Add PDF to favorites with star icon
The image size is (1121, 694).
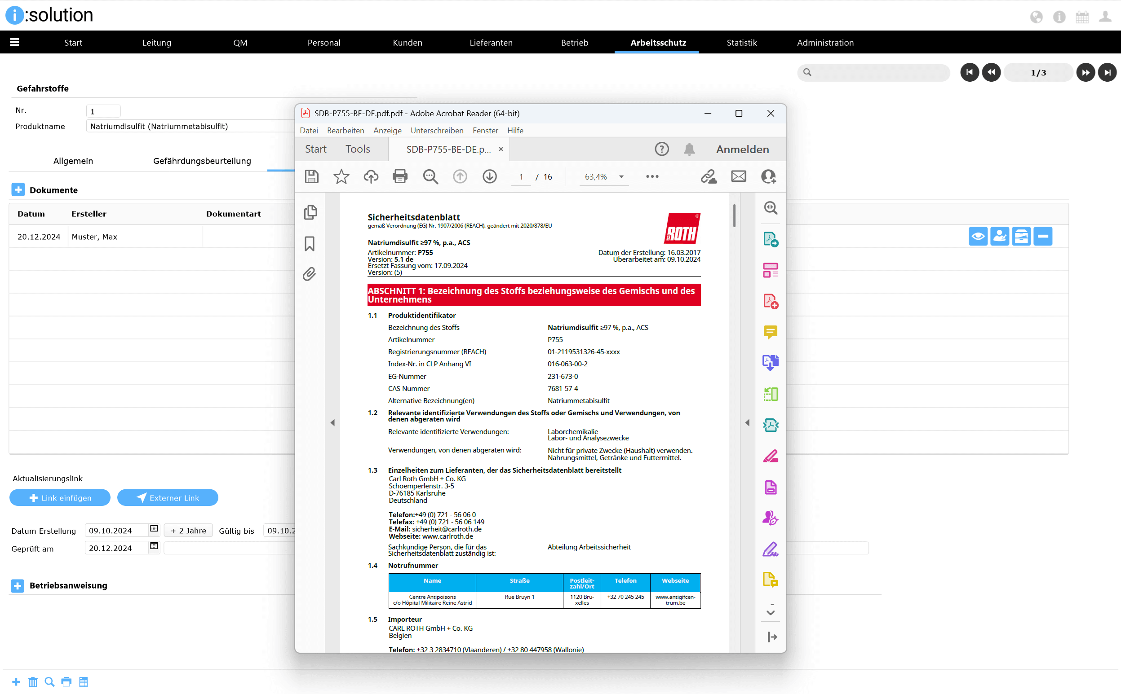coord(341,176)
